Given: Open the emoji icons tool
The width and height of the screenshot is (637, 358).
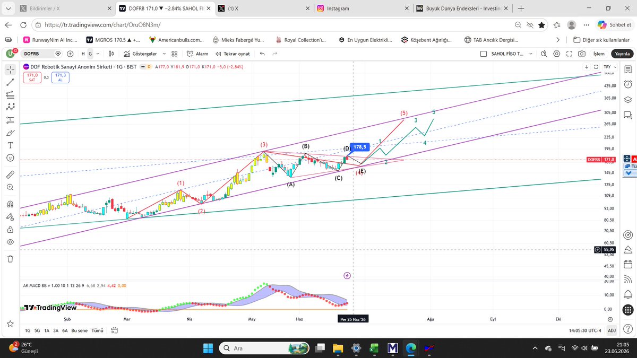Looking at the screenshot, I should coord(10,158).
